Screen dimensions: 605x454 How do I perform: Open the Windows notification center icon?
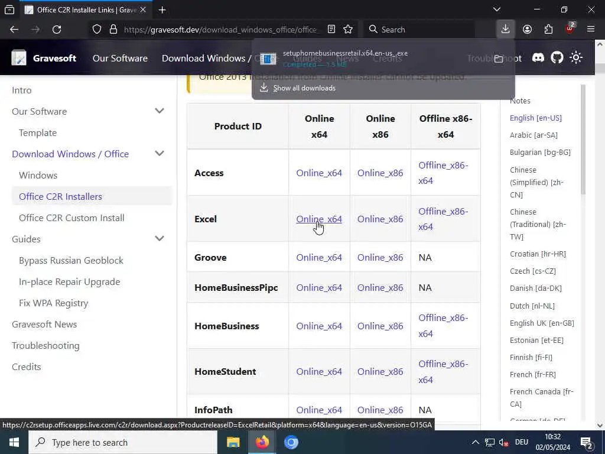coord(587,442)
